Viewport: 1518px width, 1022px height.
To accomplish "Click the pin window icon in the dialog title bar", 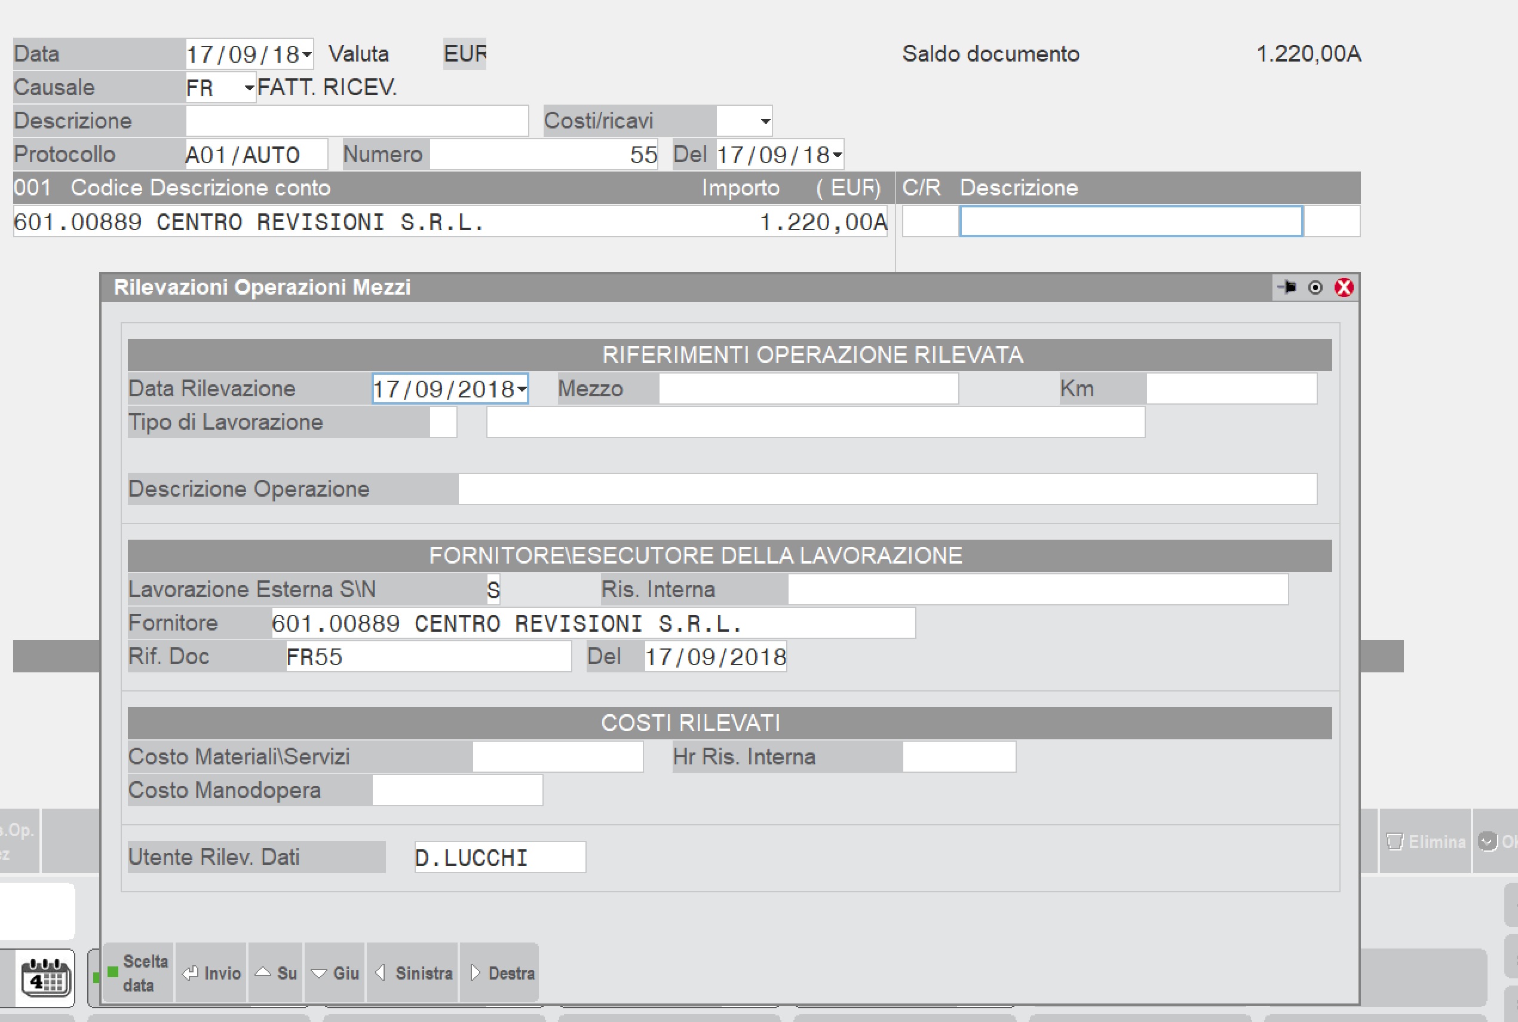I will [1287, 287].
